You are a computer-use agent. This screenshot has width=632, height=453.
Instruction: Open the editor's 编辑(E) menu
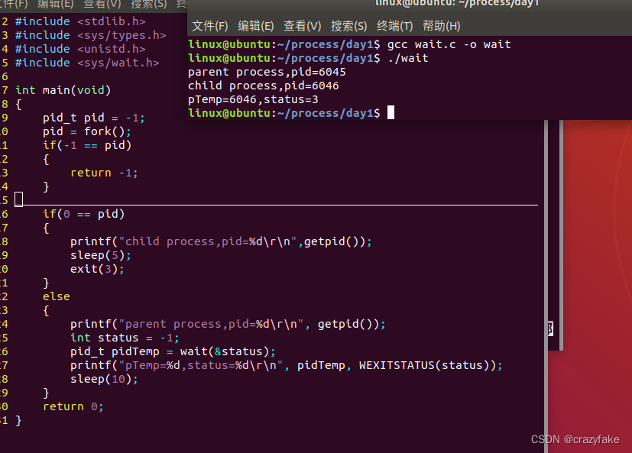pyautogui.click(x=55, y=5)
